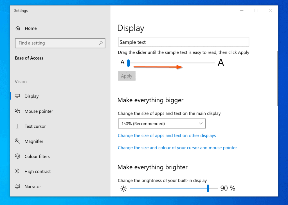288x205 pixels.
Task: Click the Vision section label
Action: (x=21, y=82)
